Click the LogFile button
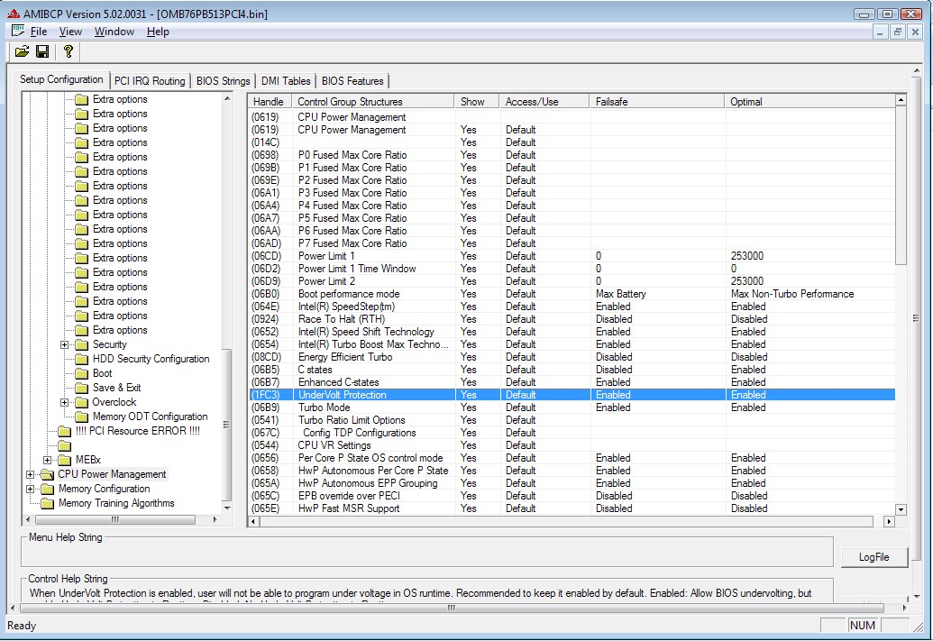 [x=874, y=557]
